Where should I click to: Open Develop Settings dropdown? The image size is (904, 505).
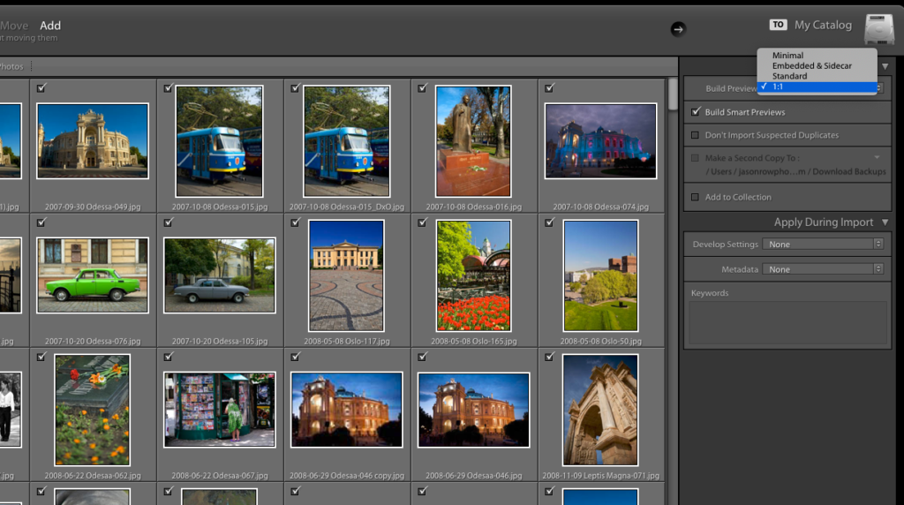(823, 244)
